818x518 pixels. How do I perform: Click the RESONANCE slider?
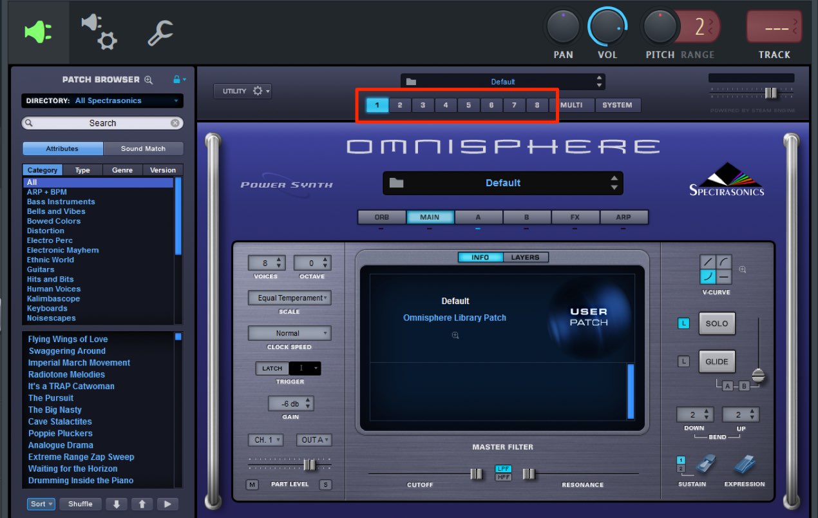pyautogui.click(x=581, y=474)
